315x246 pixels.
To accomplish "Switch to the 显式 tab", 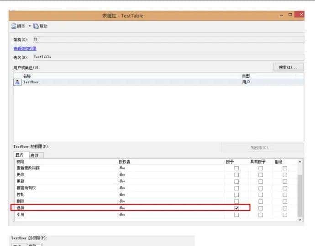I will (x=21, y=155).
